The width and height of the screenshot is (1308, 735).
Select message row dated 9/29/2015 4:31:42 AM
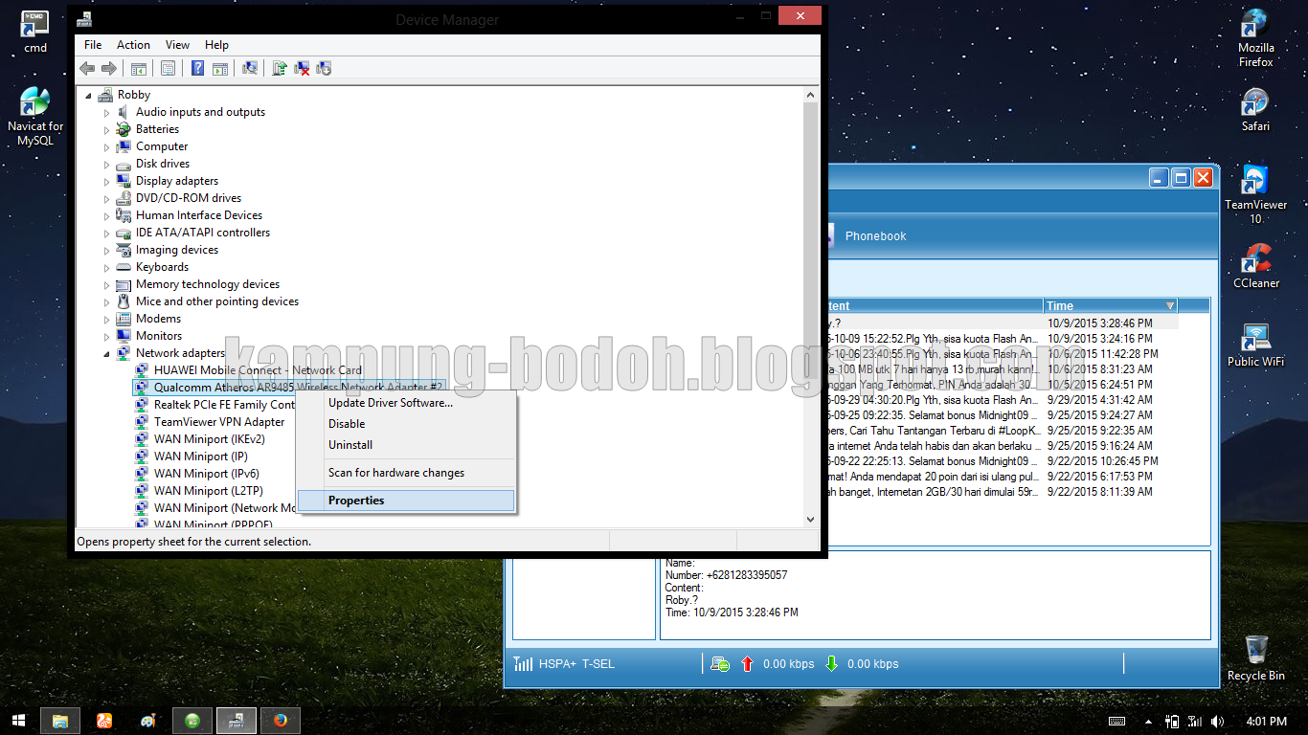1001,400
